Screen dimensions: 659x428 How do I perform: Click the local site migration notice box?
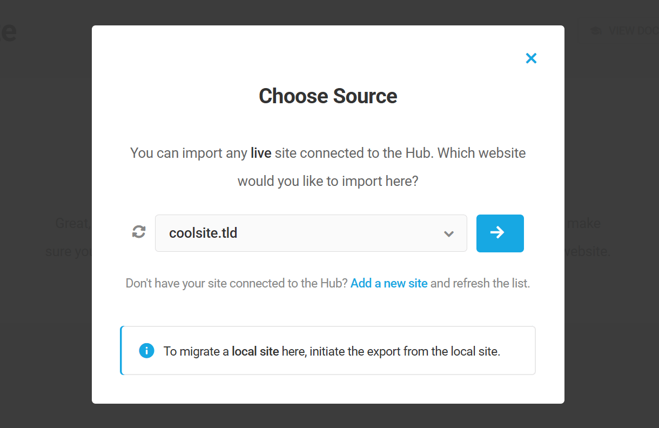click(328, 351)
